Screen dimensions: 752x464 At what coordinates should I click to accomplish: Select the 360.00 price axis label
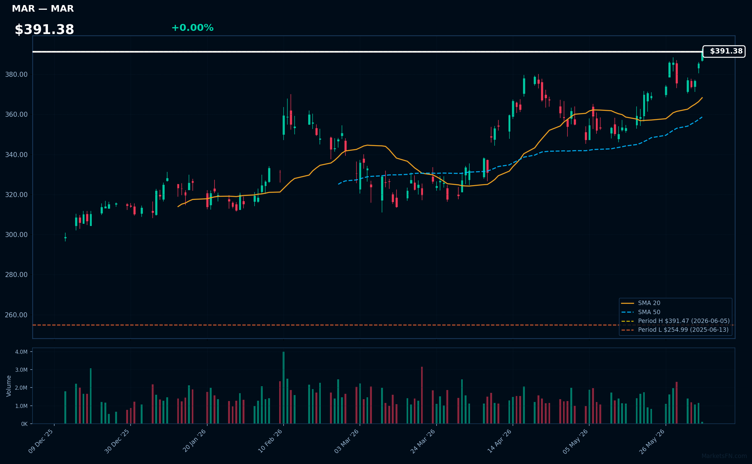point(16,115)
